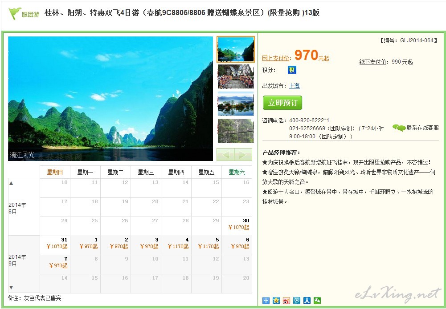Select third thumbnail of misty lake
The height and width of the screenshot is (309, 446).
point(236,104)
